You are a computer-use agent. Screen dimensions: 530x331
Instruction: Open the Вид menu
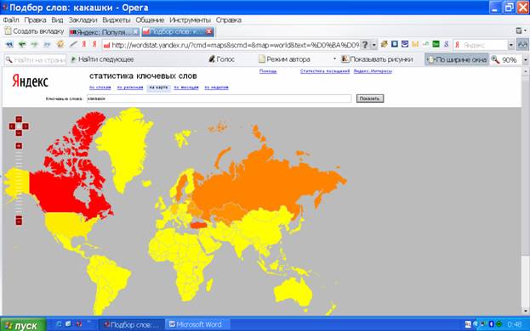pos(57,20)
